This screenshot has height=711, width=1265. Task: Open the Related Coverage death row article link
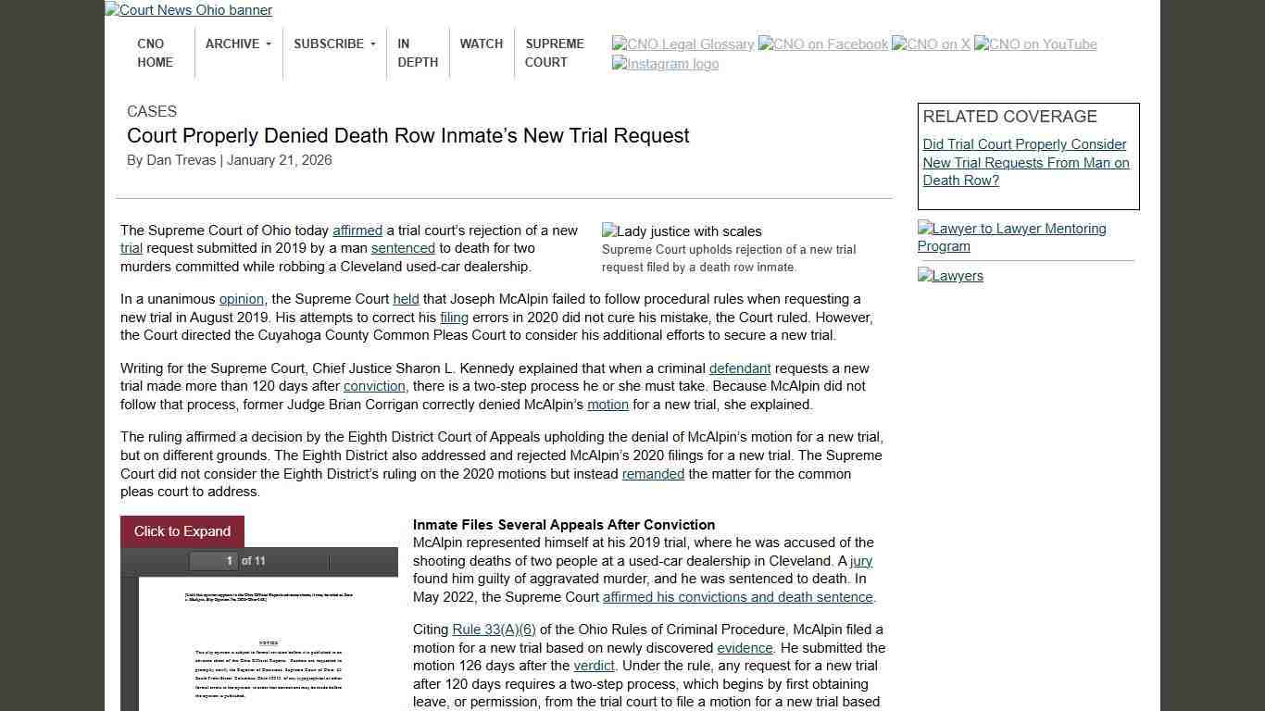[1025, 162]
